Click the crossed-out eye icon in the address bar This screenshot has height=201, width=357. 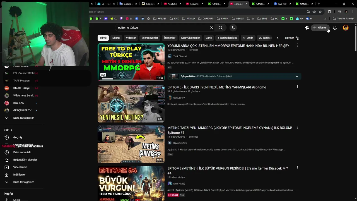314,12
